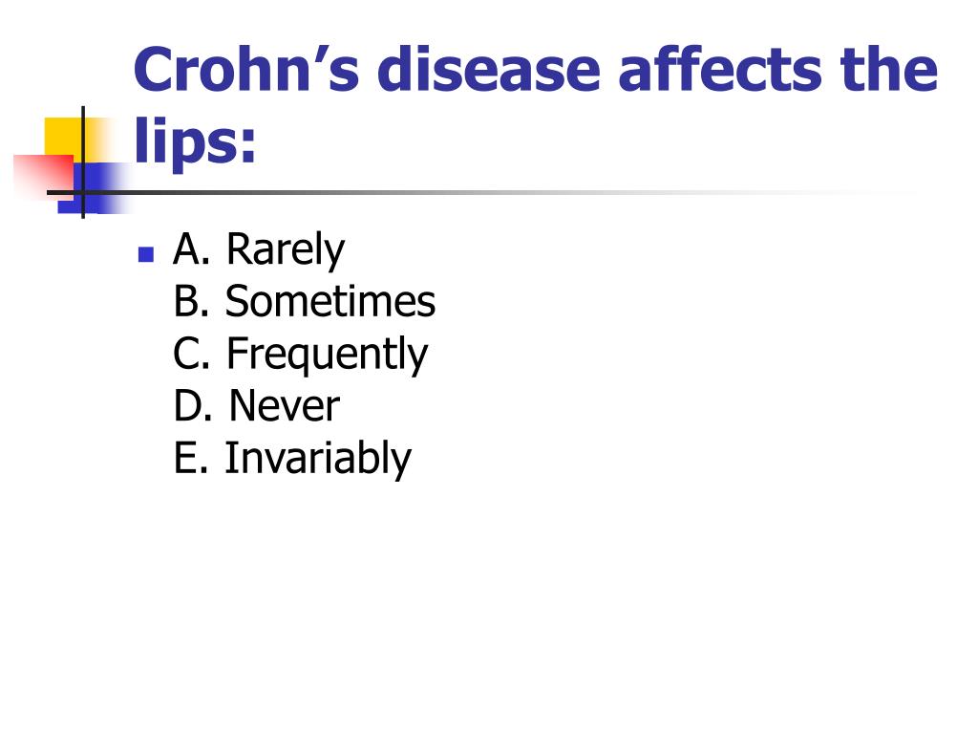
Task: Click the letter C. before Frequently
Action: 191,354
